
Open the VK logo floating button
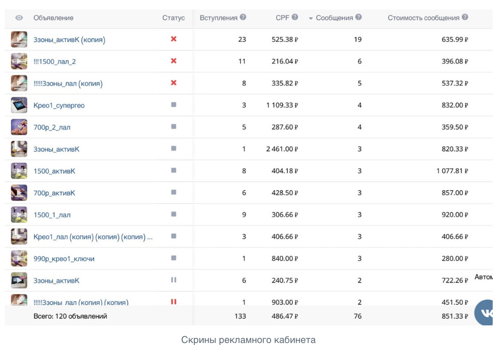click(484, 313)
